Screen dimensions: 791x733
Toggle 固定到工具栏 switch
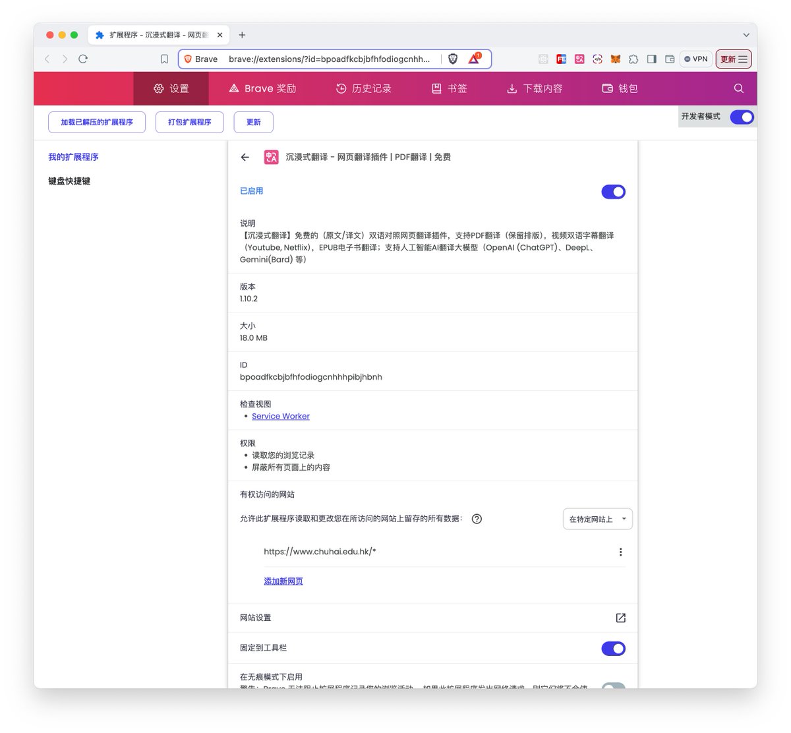pyautogui.click(x=613, y=649)
